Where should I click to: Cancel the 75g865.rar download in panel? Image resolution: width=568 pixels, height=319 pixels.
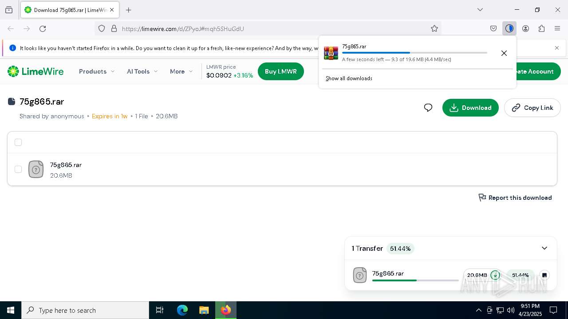click(x=504, y=53)
